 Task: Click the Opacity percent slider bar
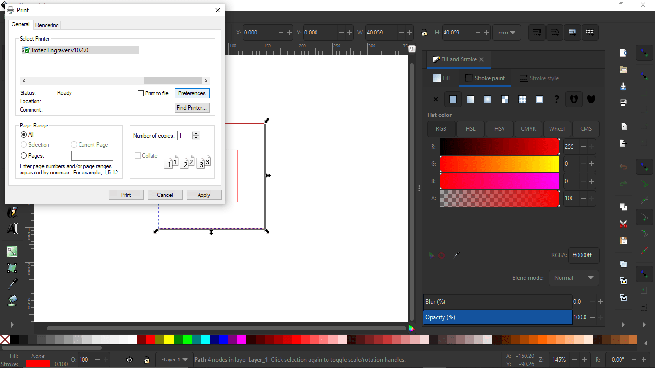coord(497,317)
